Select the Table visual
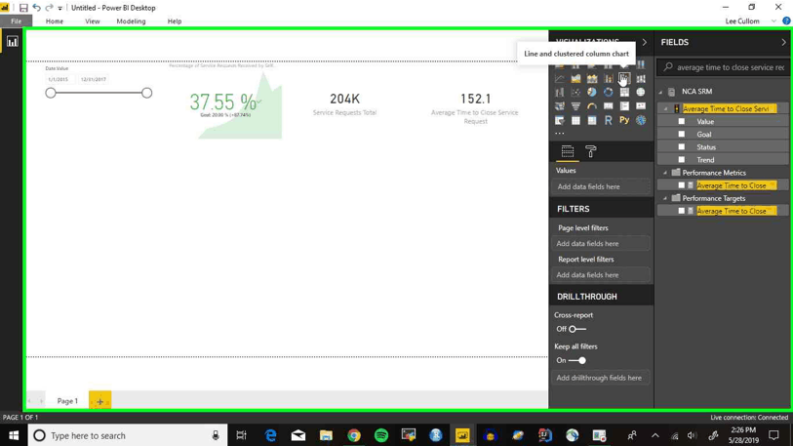Screen dimensions: 793x446 pos(575,120)
